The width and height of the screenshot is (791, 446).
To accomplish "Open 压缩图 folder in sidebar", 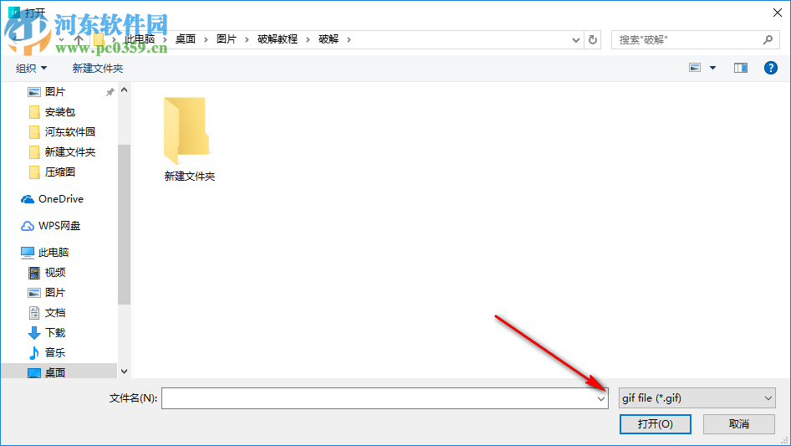I will [x=60, y=172].
